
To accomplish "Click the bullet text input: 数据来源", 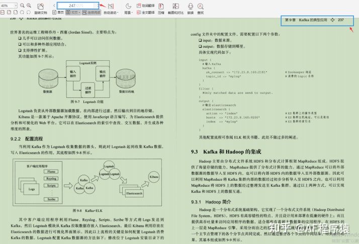I will [x=217, y=40].
